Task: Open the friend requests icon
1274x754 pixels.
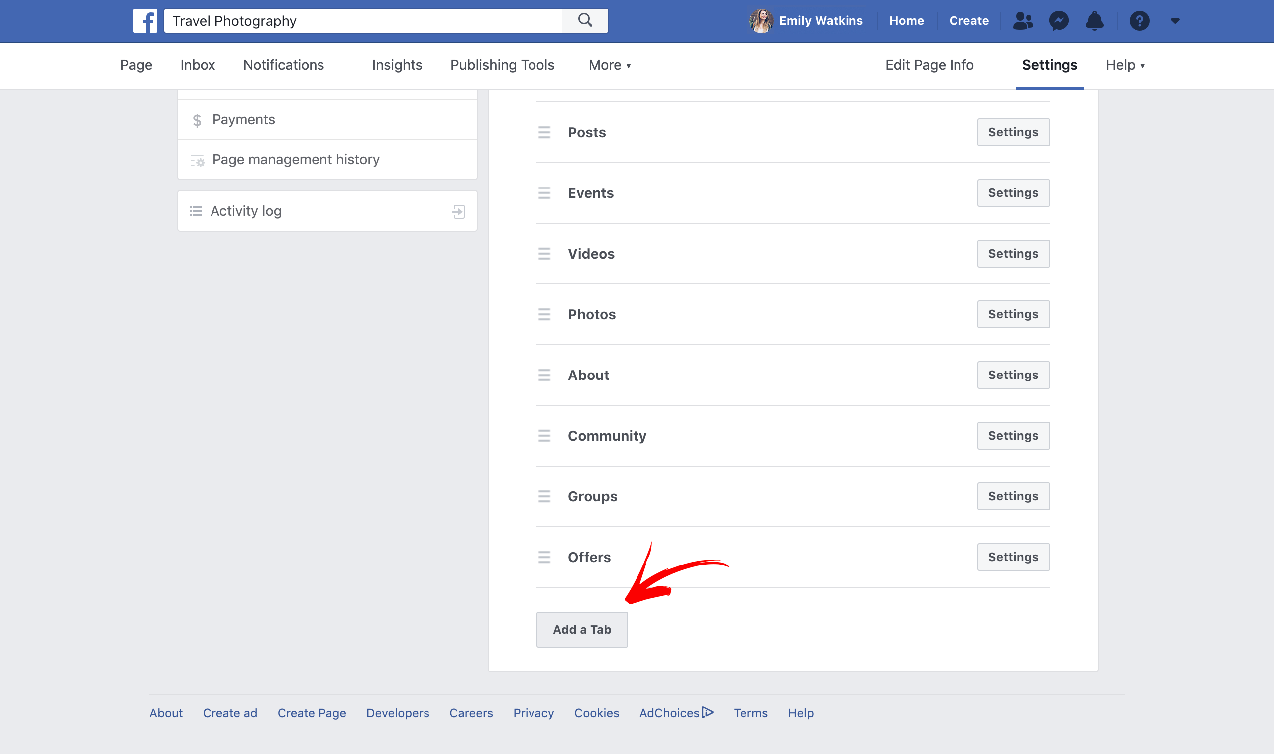Action: point(1022,21)
